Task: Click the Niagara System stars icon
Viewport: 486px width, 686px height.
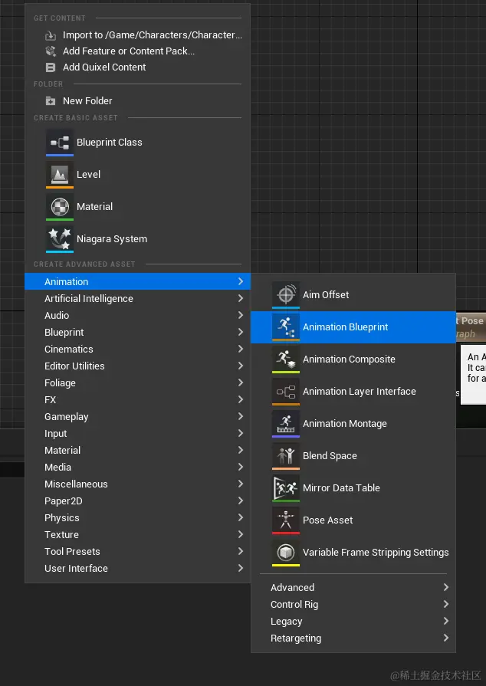Action: point(60,239)
